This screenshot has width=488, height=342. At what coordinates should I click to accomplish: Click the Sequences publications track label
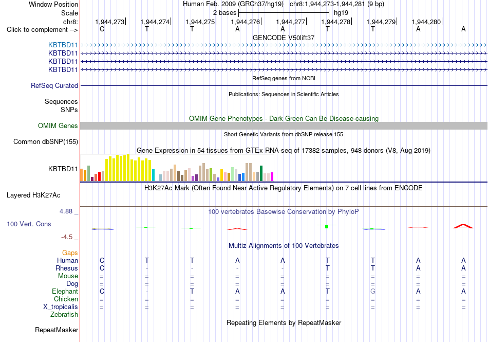pyautogui.click(x=61, y=101)
